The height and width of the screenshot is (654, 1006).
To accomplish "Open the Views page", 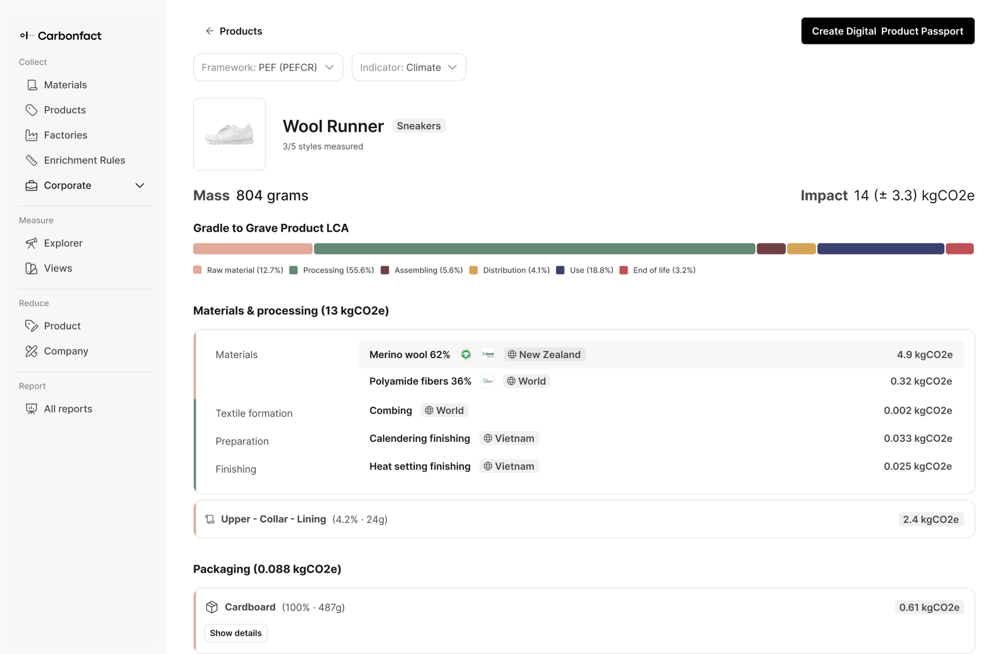I will 58,268.
